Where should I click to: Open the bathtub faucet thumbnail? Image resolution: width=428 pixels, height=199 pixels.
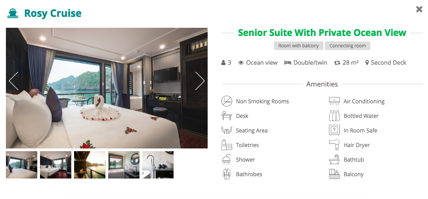pos(158,165)
